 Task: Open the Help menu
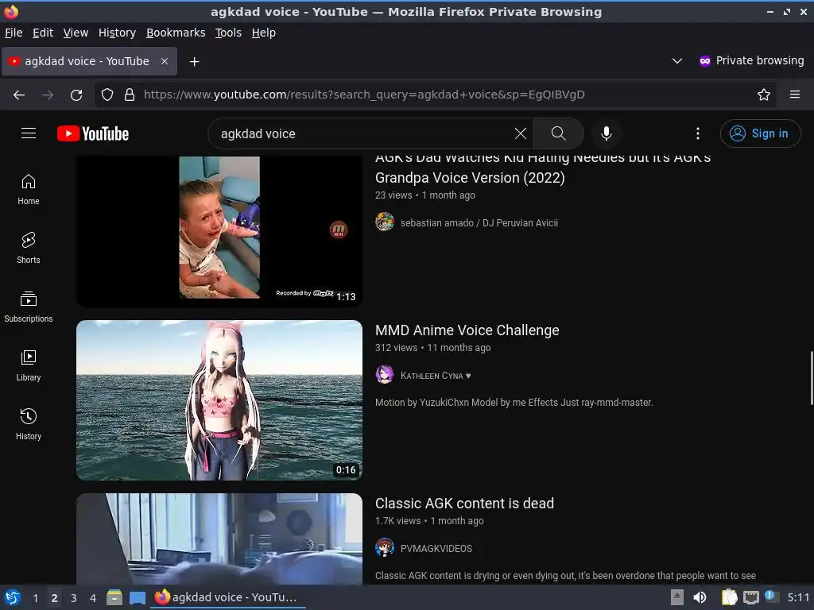[264, 33]
